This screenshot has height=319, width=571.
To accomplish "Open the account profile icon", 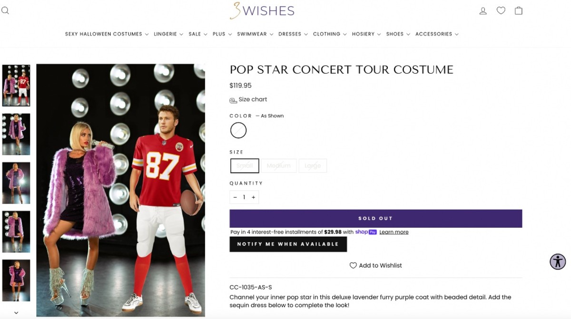I will pyautogui.click(x=483, y=10).
